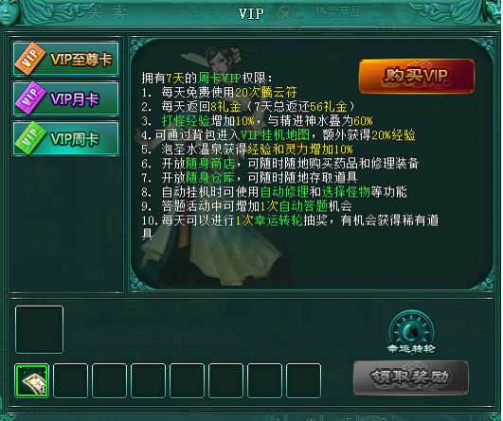Image resolution: width=503 pixels, height=421 pixels.
Task: Select the VIP月卡 monthly card
Action: (x=65, y=98)
